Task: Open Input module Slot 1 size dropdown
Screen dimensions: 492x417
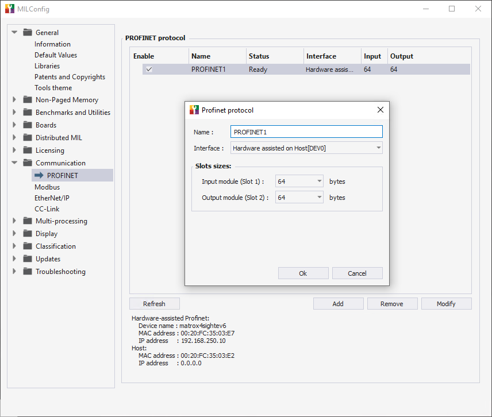Action: (299, 182)
